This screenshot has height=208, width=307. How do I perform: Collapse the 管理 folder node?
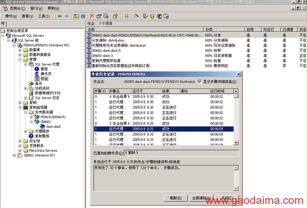pos(20,60)
